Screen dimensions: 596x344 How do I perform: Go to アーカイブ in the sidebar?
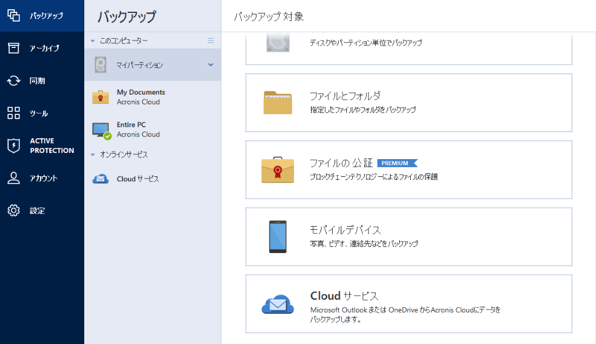tap(42, 48)
